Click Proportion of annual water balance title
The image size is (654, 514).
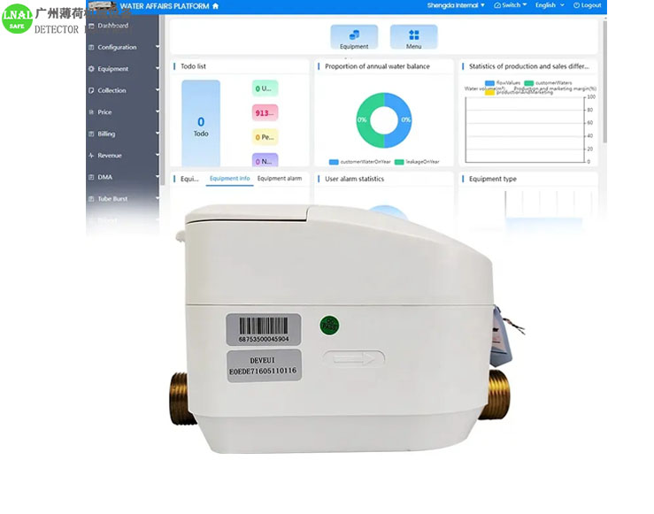377,66
